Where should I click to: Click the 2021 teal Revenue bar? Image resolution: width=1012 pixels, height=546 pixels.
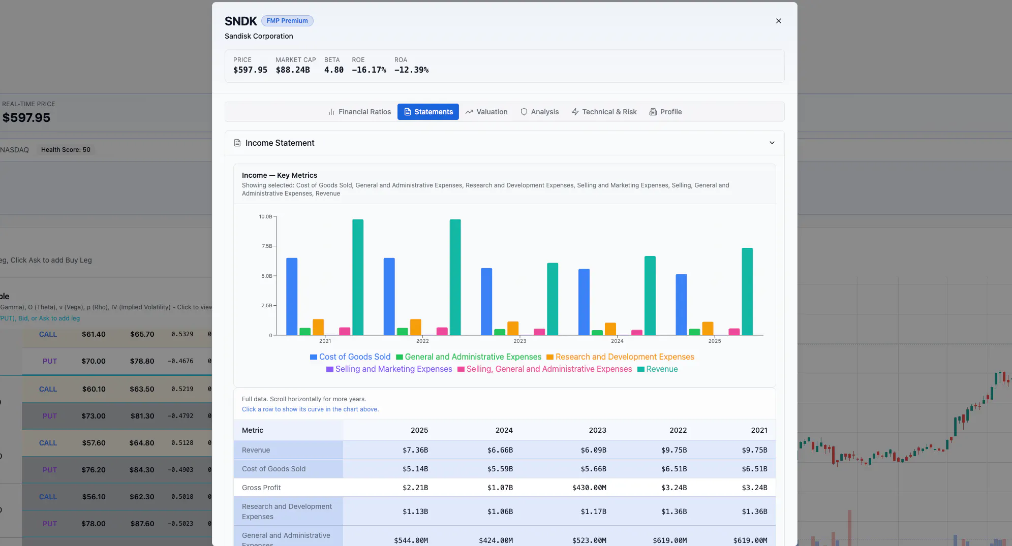pos(358,277)
